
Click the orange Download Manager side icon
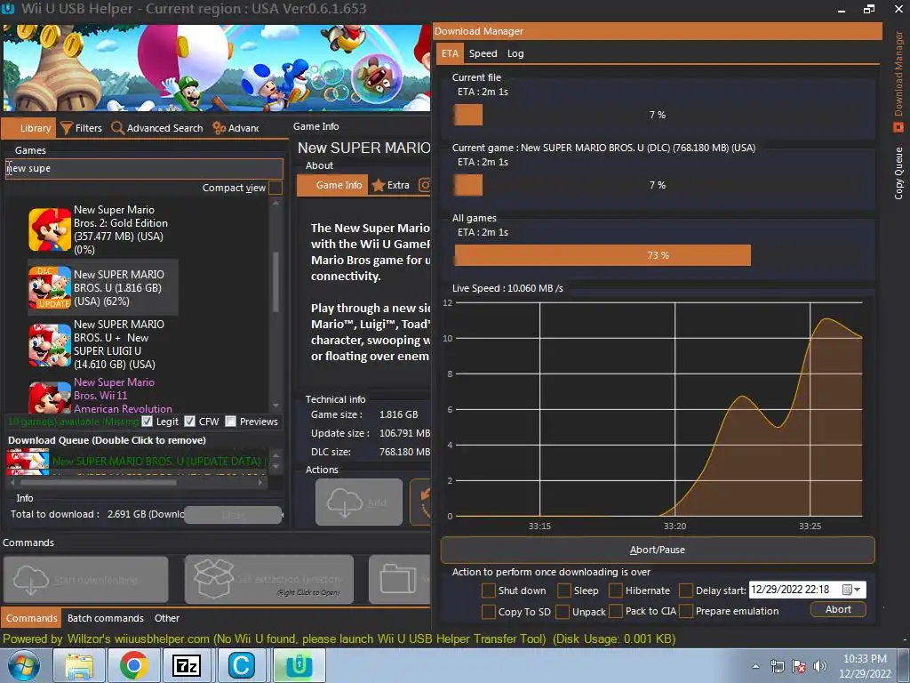898,126
